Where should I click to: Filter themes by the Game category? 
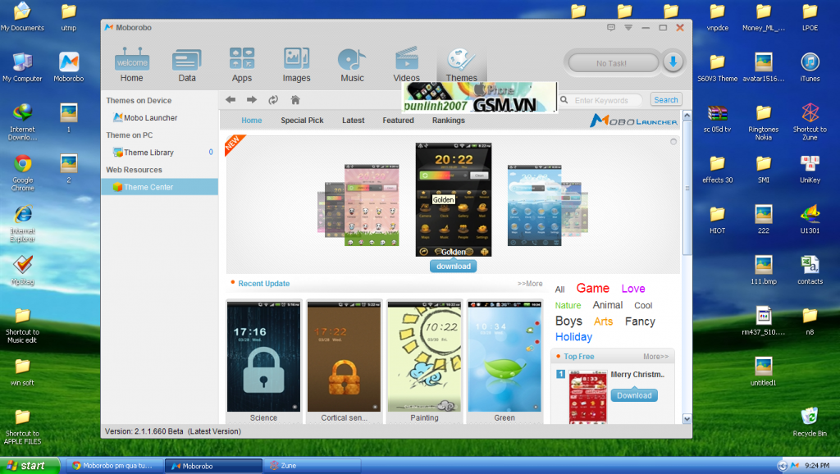592,289
